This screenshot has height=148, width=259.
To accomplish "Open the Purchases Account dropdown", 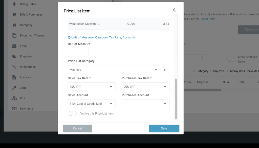I will pos(145,104).
